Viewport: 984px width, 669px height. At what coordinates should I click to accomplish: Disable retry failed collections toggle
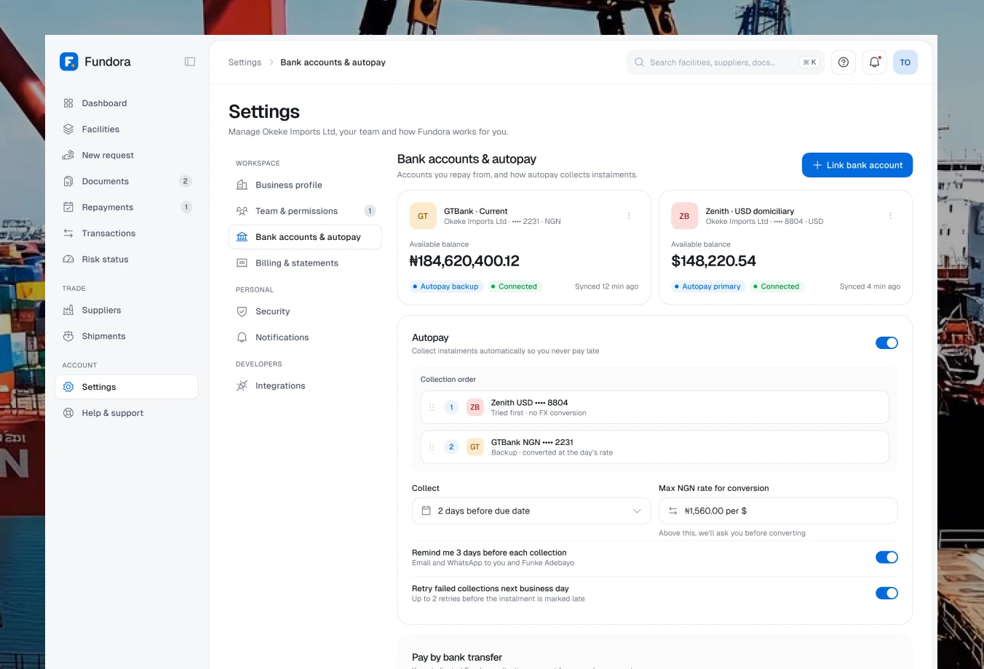pyautogui.click(x=886, y=593)
